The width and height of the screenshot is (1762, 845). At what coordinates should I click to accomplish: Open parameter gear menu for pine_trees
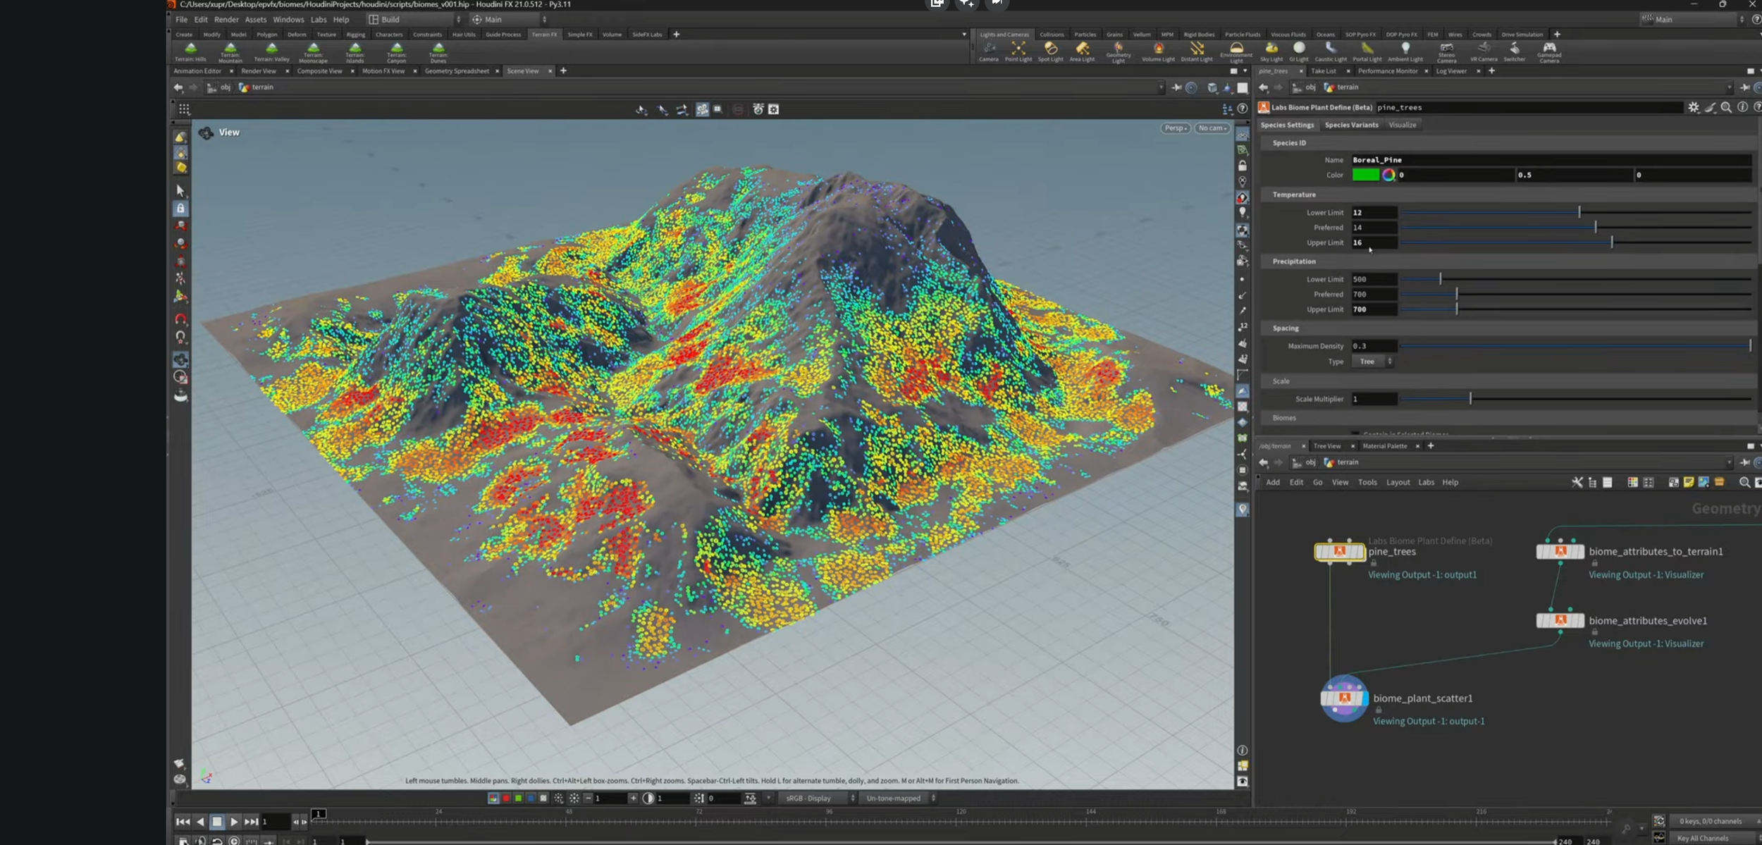pyautogui.click(x=1693, y=107)
